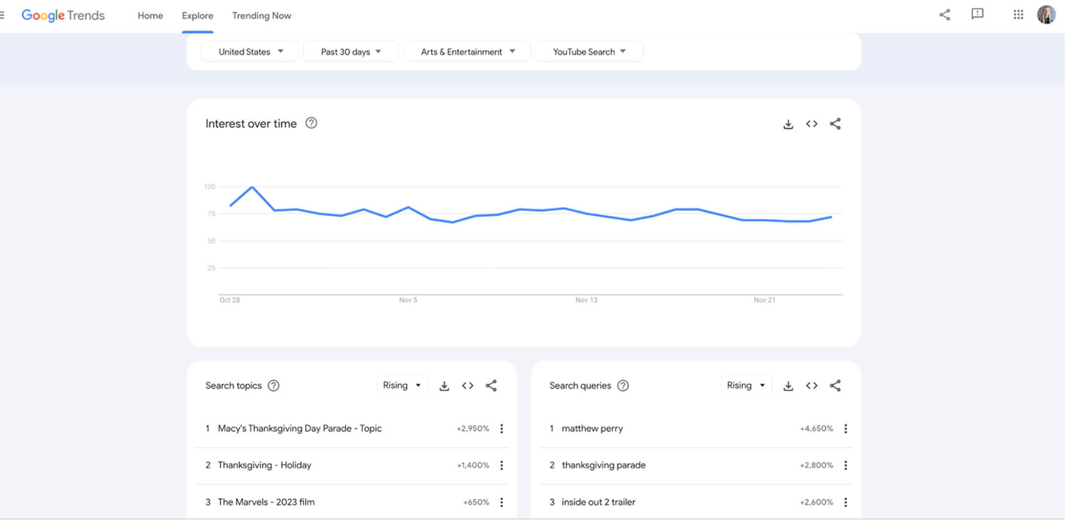The image size is (1065, 520).
Task: Open more options for thanksgiving parade query
Action: 845,465
